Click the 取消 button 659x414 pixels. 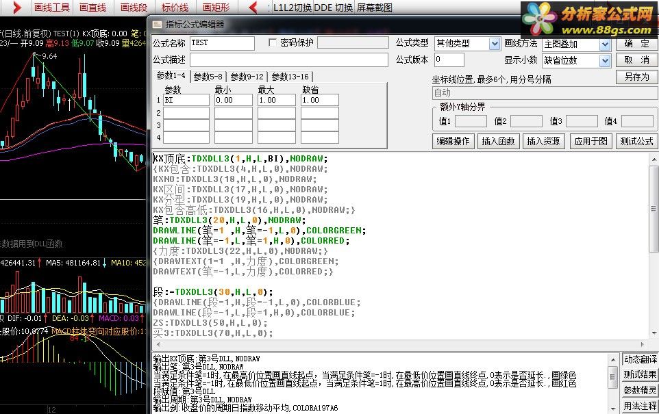click(636, 60)
